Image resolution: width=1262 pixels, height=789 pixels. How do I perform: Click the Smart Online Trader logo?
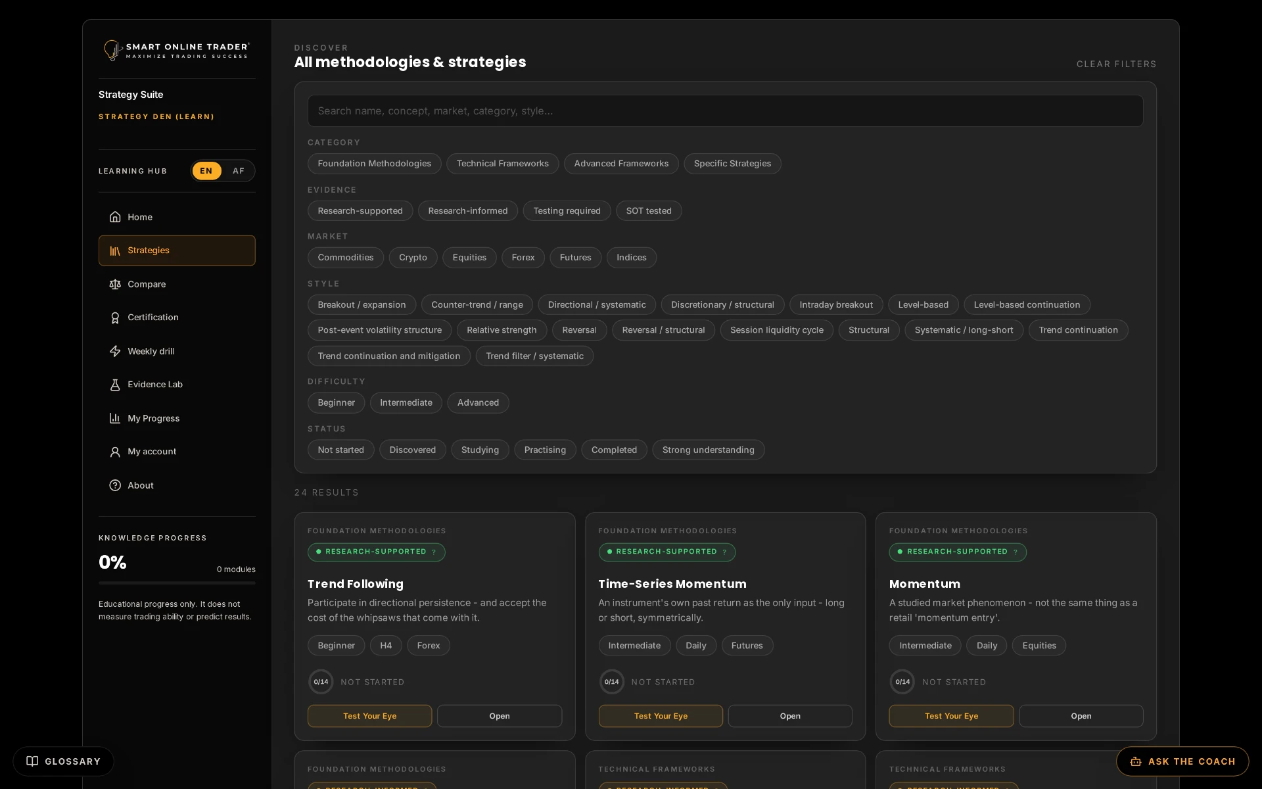pos(177,50)
